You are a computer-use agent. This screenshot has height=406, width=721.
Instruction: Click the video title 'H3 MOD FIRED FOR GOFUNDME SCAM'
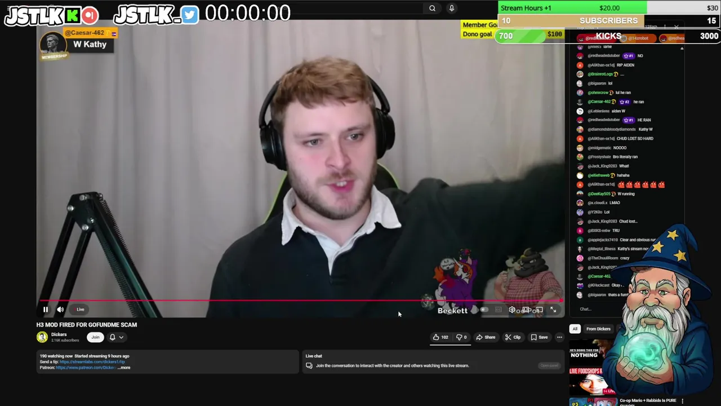(87, 325)
